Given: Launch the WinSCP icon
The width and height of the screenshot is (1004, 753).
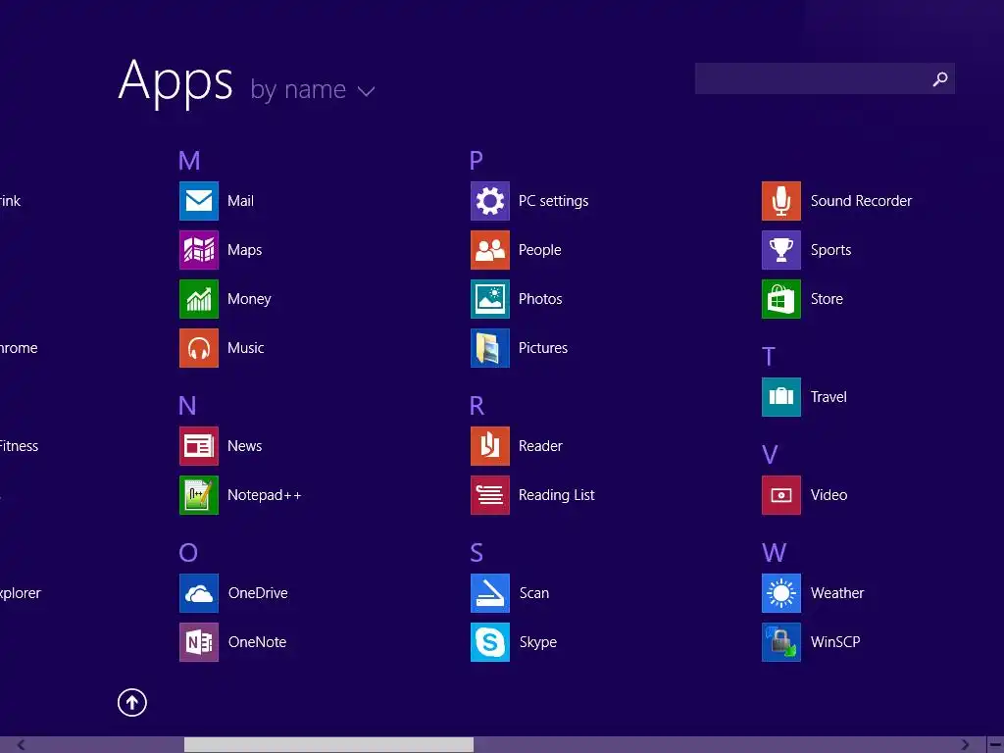Looking at the screenshot, I should pyautogui.click(x=781, y=641).
